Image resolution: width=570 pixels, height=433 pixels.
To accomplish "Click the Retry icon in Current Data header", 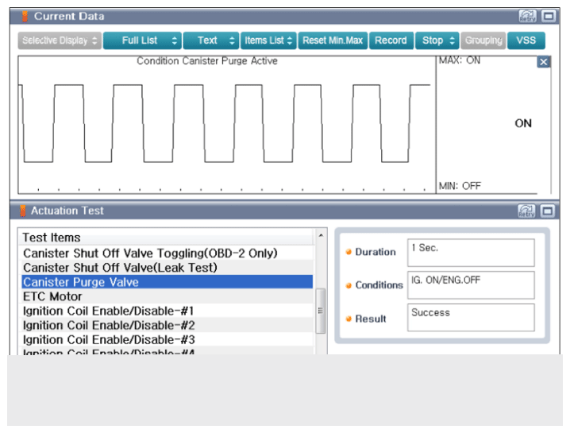I will [x=527, y=16].
